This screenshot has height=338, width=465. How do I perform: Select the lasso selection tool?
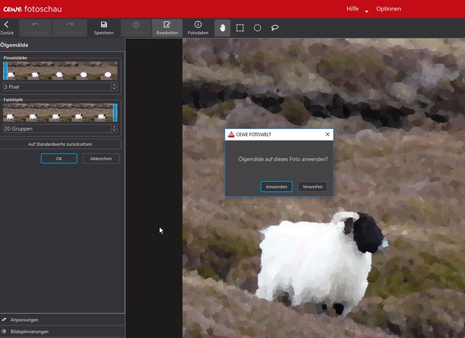tap(275, 28)
